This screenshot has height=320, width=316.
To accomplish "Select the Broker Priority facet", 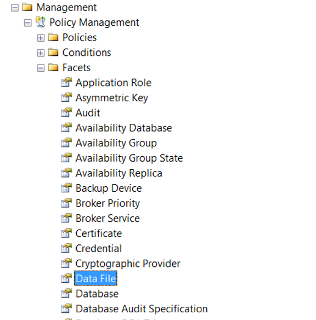I will tap(108, 203).
